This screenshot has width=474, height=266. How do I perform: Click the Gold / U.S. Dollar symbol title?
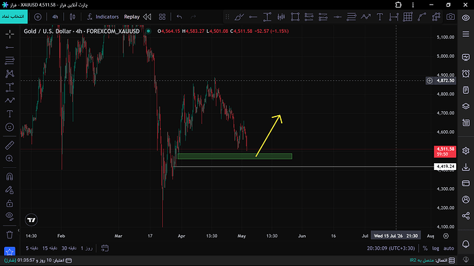point(47,31)
